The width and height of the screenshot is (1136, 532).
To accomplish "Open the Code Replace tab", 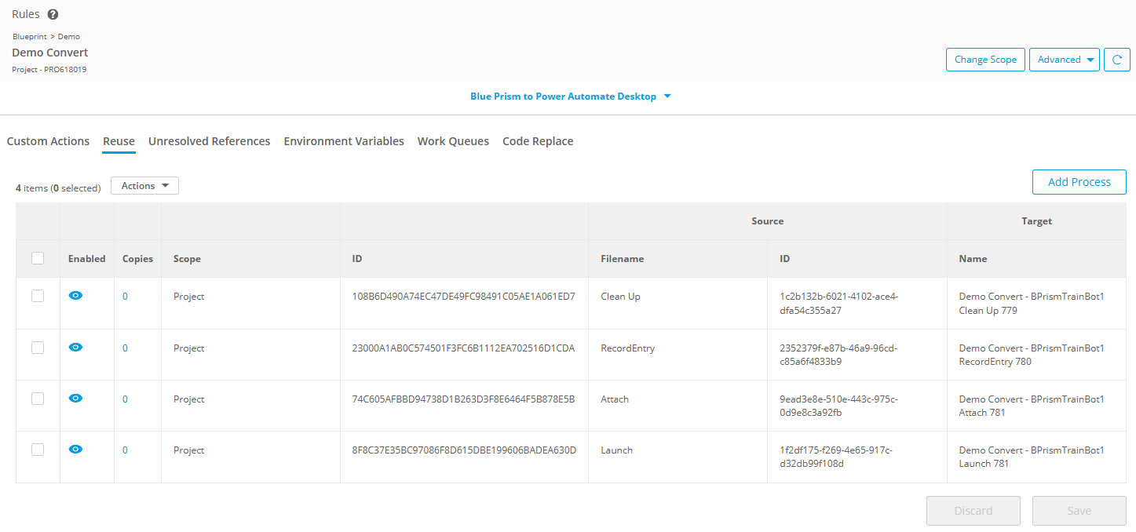I will [538, 141].
